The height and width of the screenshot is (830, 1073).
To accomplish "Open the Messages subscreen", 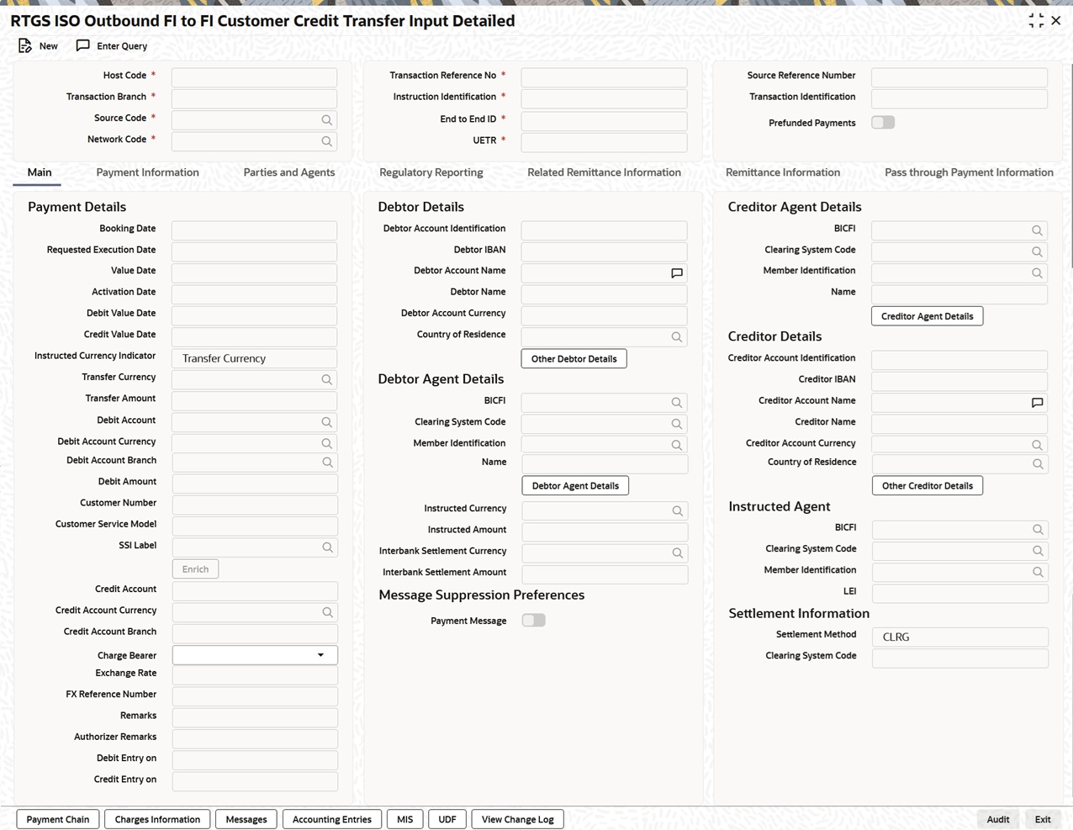I will [246, 819].
